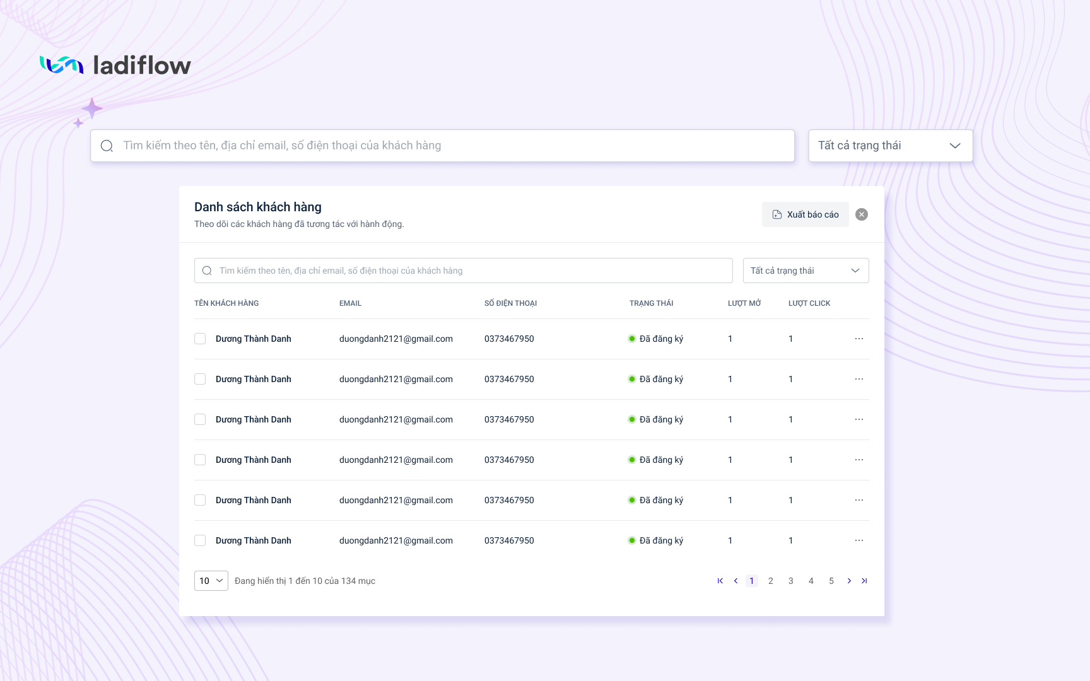
Task: Jump to the first page using pagination arrow
Action: 720,581
